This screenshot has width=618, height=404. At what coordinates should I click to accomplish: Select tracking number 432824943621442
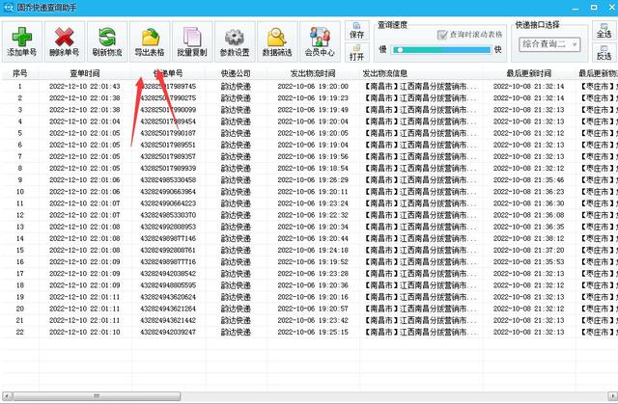coord(168,320)
